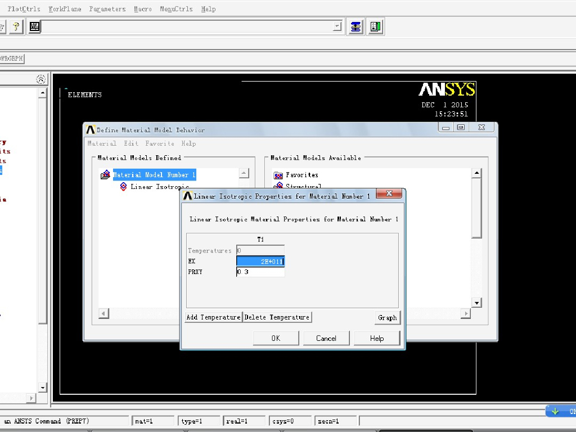Screen dimensions: 576x432
Task: Click the secn=1 status bar entry
Action: click(x=335, y=421)
